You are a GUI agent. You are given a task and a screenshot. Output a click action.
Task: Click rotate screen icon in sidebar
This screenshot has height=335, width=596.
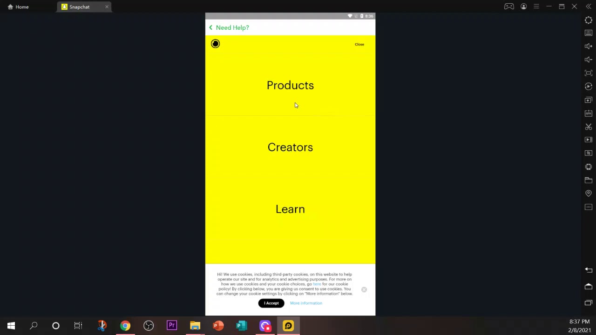[x=589, y=167]
